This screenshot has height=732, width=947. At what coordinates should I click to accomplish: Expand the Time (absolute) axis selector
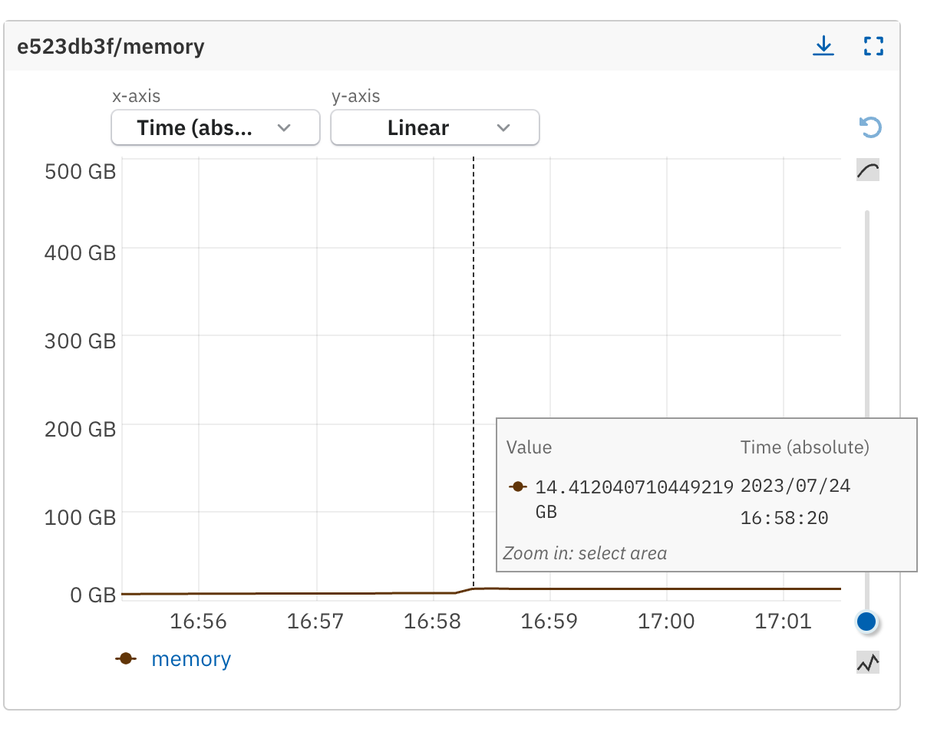[x=215, y=127]
